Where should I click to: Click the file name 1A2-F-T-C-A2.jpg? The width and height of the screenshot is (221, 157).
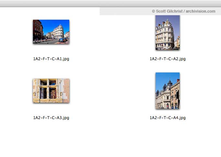click(168, 59)
